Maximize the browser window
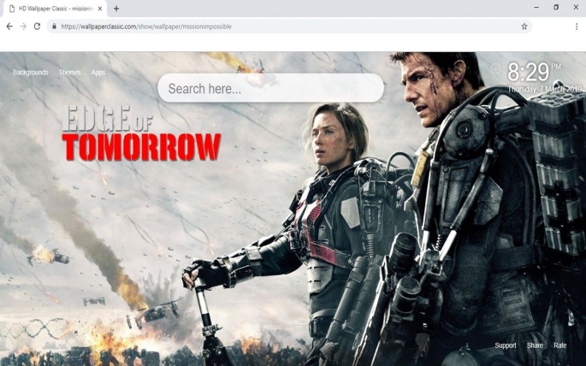 point(556,8)
